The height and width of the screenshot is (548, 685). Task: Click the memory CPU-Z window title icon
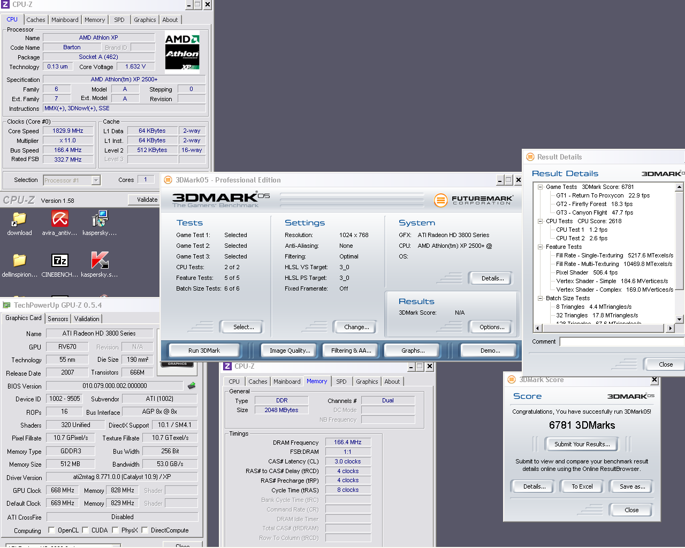(227, 366)
